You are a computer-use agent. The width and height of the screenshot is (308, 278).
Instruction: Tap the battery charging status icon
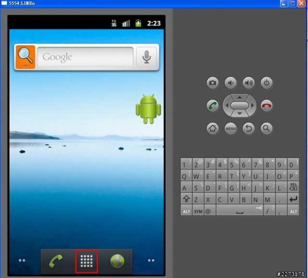tap(138, 23)
